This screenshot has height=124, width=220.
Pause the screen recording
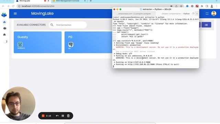click(63, 116)
